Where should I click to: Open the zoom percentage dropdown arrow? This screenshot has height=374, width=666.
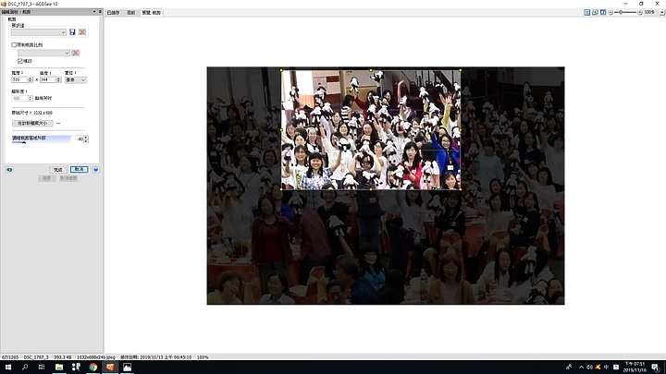coord(661,13)
